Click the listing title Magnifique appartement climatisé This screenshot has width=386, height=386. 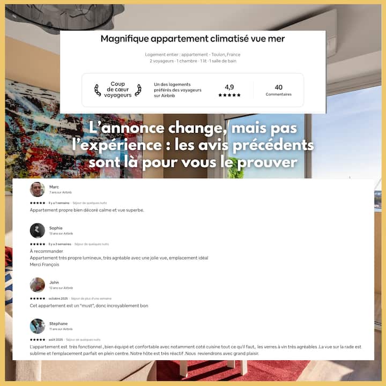192,39
